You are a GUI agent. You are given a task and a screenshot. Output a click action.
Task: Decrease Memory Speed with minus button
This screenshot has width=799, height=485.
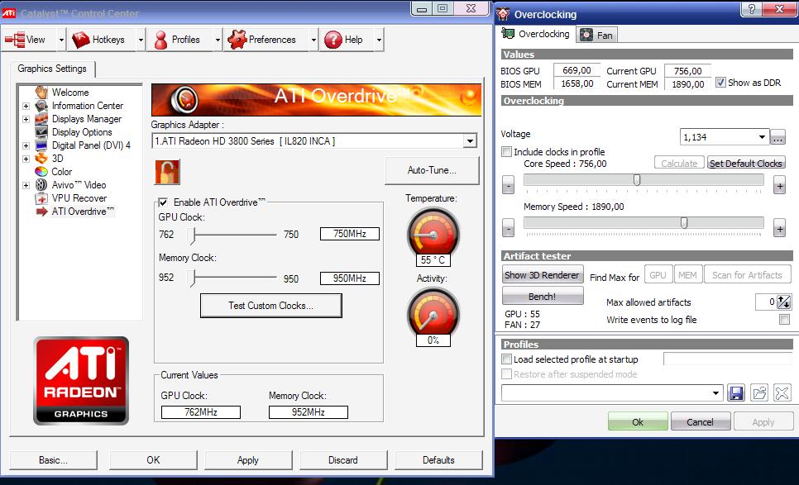coord(508,227)
